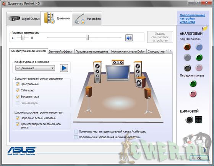Mute the main volume speaker icon
214x166 pixels.
pos(129,38)
